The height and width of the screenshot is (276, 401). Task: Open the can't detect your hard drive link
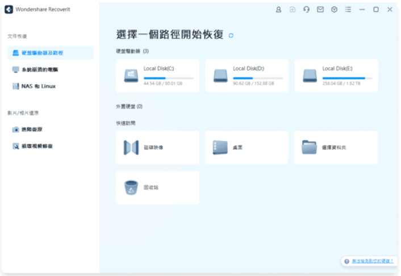(x=373, y=261)
